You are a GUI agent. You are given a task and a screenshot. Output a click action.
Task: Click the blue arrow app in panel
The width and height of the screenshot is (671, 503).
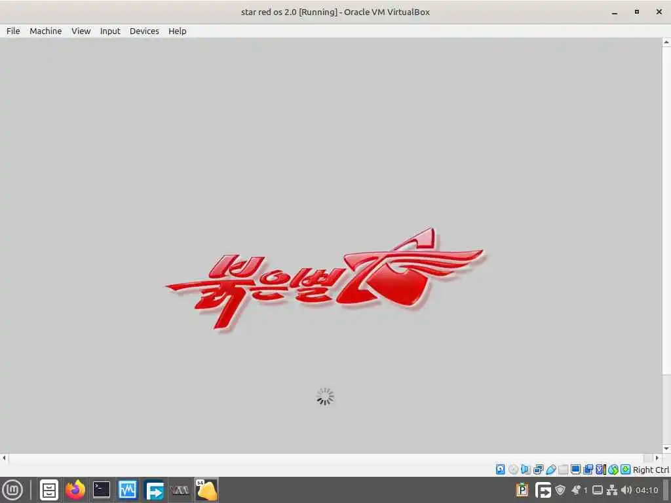click(154, 490)
